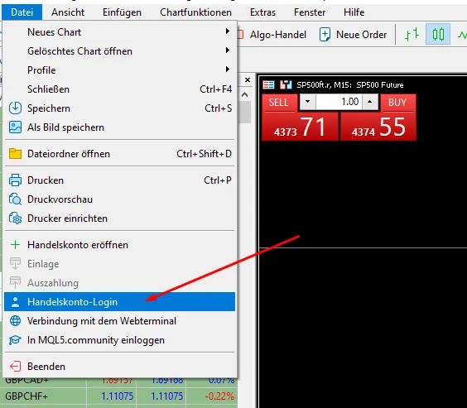The image size is (467, 408).
Task: Select Einlage menu entry
Action: tap(119, 264)
